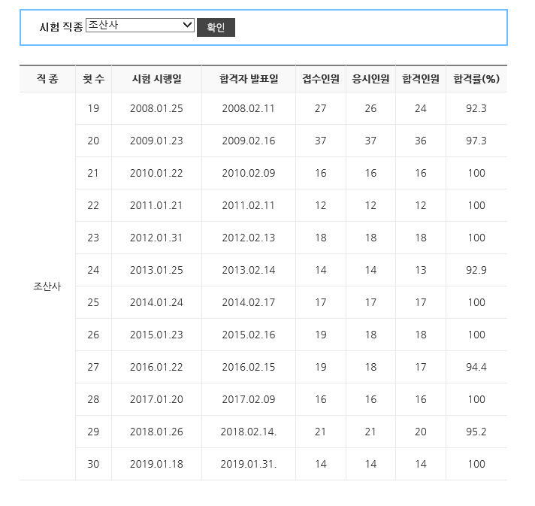Click the 합격률(%) column header
The height and width of the screenshot is (506, 535).
pyautogui.click(x=476, y=79)
